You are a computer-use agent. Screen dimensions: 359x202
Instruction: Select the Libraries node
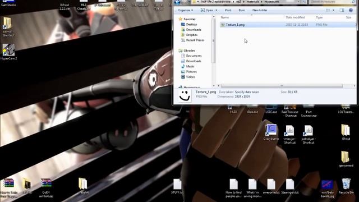coord(187,50)
